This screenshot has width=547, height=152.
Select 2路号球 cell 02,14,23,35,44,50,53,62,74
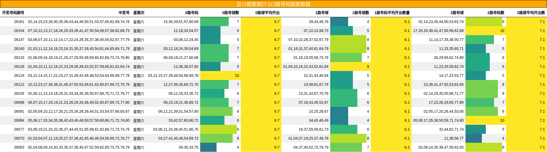coord(441,22)
